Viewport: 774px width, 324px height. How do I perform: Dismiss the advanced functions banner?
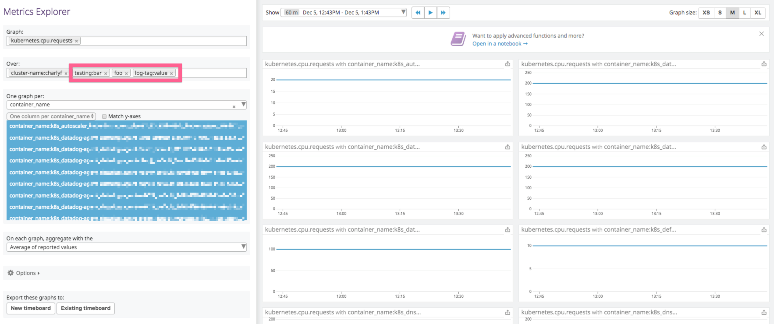click(761, 34)
